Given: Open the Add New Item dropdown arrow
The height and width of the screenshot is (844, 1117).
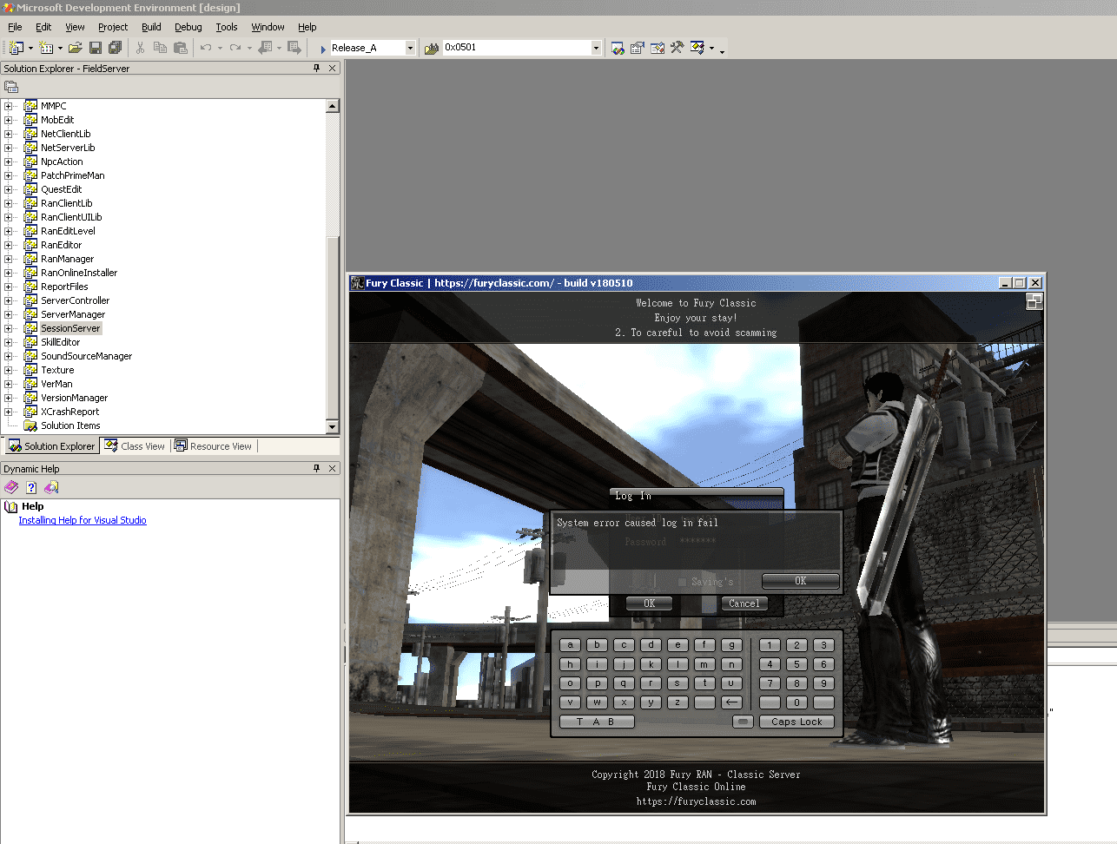Looking at the screenshot, I should pyautogui.click(x=60, y=48).
